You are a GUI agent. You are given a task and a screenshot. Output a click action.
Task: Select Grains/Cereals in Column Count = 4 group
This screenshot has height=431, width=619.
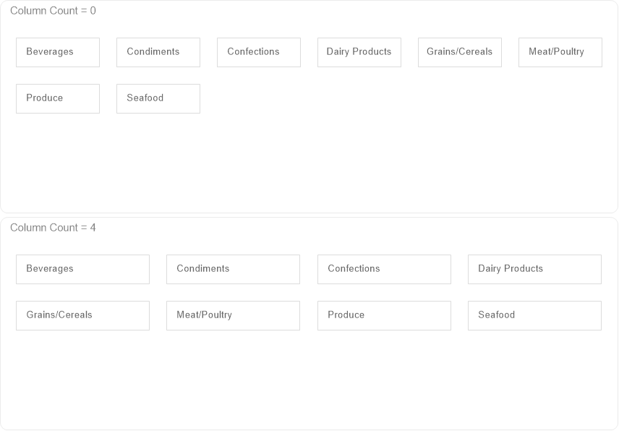82,315
